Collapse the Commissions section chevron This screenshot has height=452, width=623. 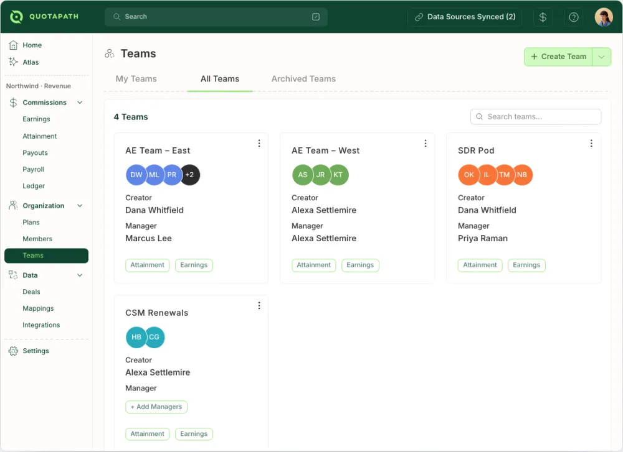(80, 103)
